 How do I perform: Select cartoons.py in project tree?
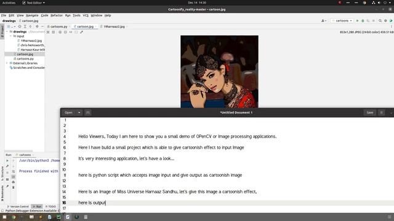(25, 59)
